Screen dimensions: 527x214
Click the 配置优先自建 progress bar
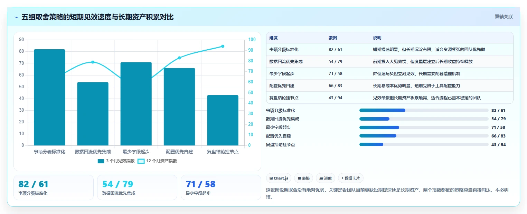click(424, 136)
